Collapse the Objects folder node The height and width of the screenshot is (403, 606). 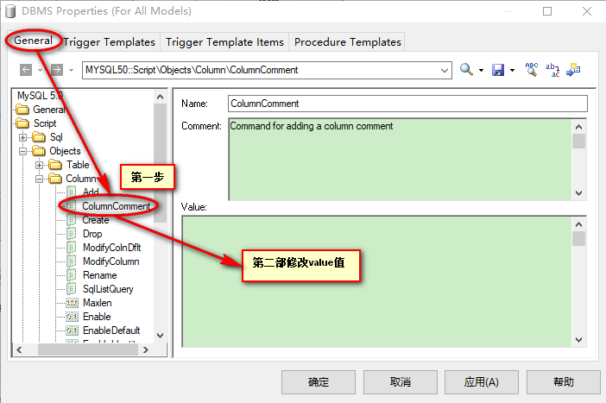click(x=24, y=151)
